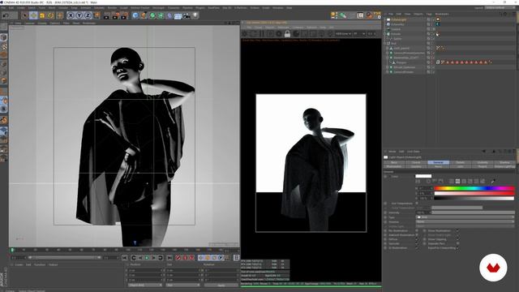Add a Light object
519x292 pixels.
click(x=195, y=15)
